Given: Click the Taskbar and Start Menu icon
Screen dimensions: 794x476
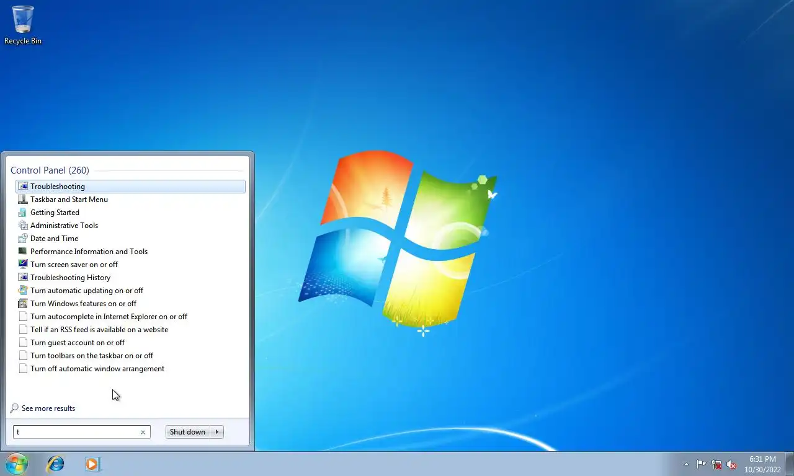Looking at the screenshot, I should coord(23,200).
